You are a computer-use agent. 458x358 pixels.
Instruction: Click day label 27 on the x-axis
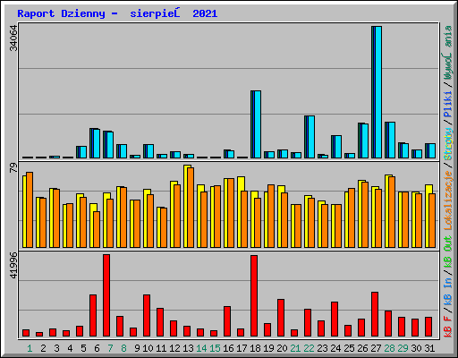376,348
